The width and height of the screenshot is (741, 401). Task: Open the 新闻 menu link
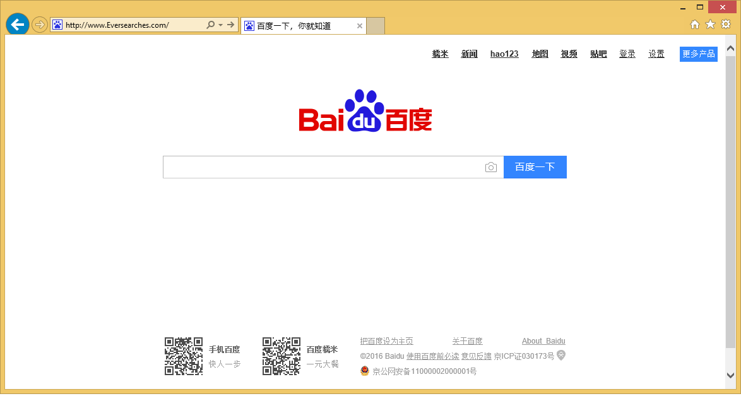coord(469,54)
